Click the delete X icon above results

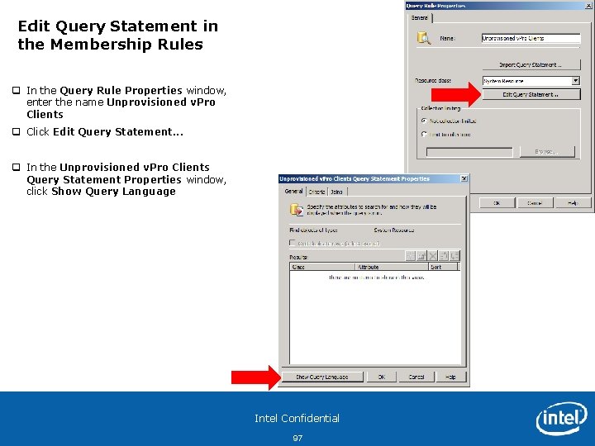click(432, 255)
